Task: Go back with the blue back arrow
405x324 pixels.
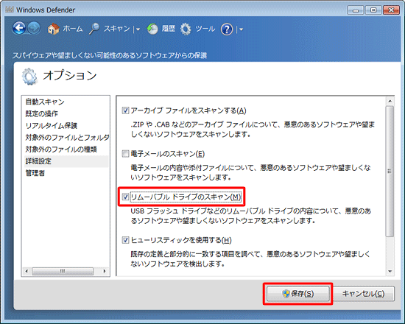Action: (19, 29)
